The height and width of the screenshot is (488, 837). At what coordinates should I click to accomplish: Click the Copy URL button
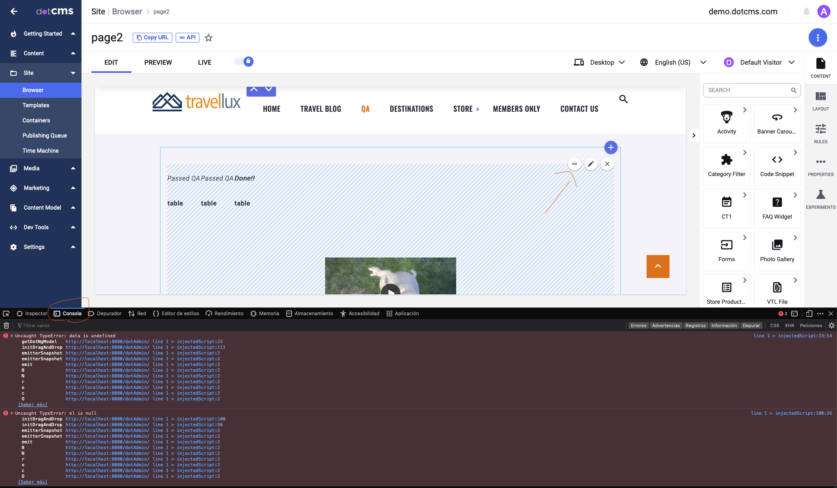(x=152, y=37)
